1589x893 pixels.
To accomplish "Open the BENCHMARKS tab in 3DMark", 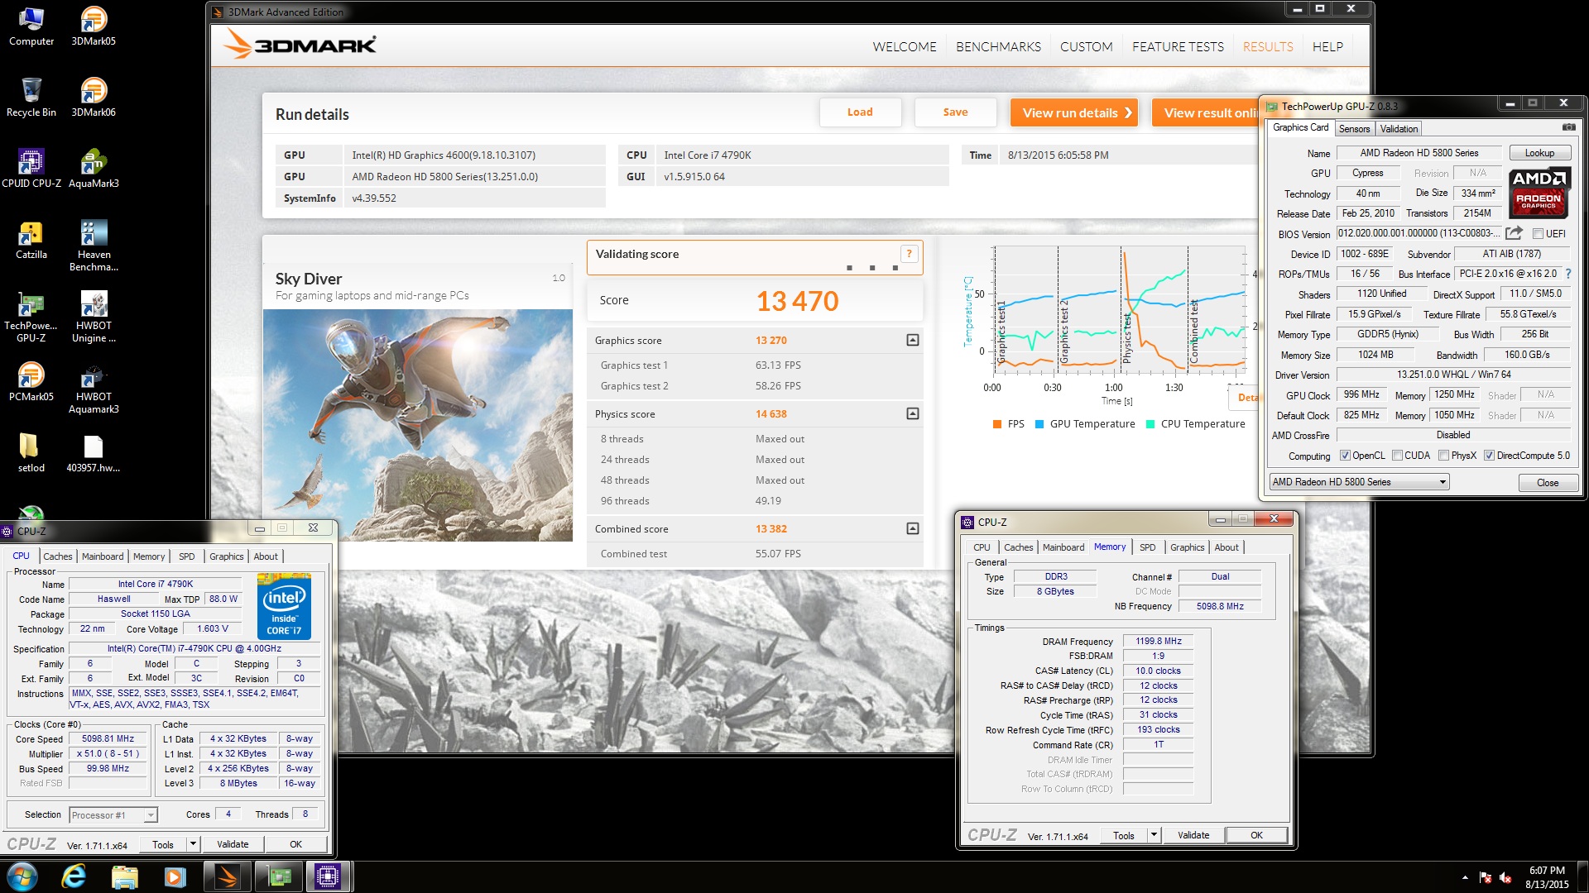I will [998, 47].
